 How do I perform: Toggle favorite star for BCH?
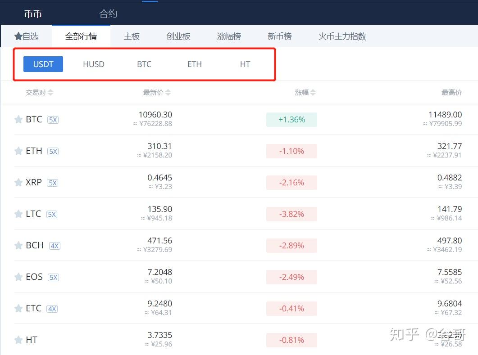click(x=18, y=245)
